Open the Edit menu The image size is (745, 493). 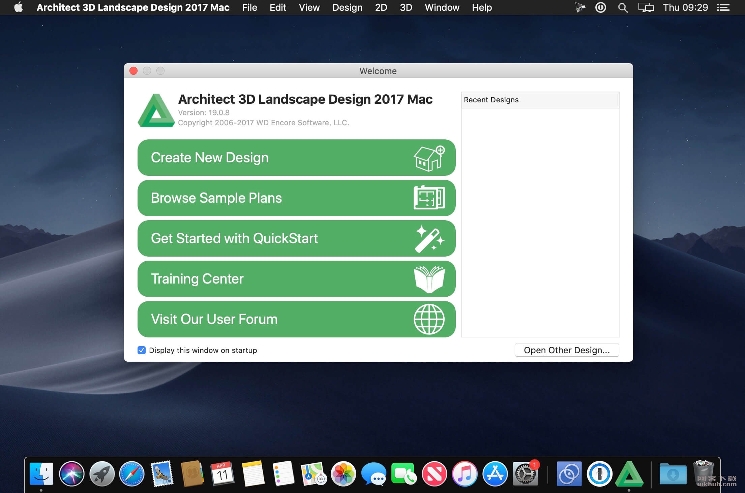tap(278, 7)
